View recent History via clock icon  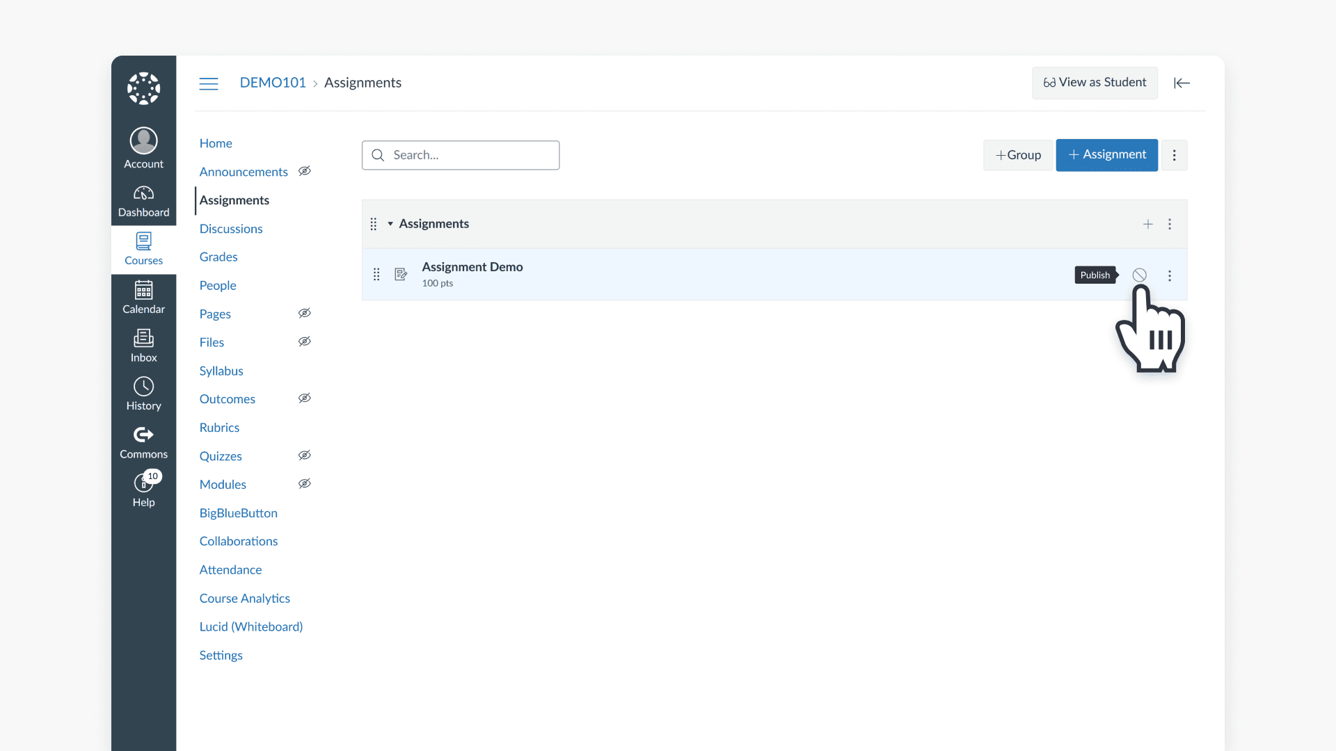tap(143, 394)
